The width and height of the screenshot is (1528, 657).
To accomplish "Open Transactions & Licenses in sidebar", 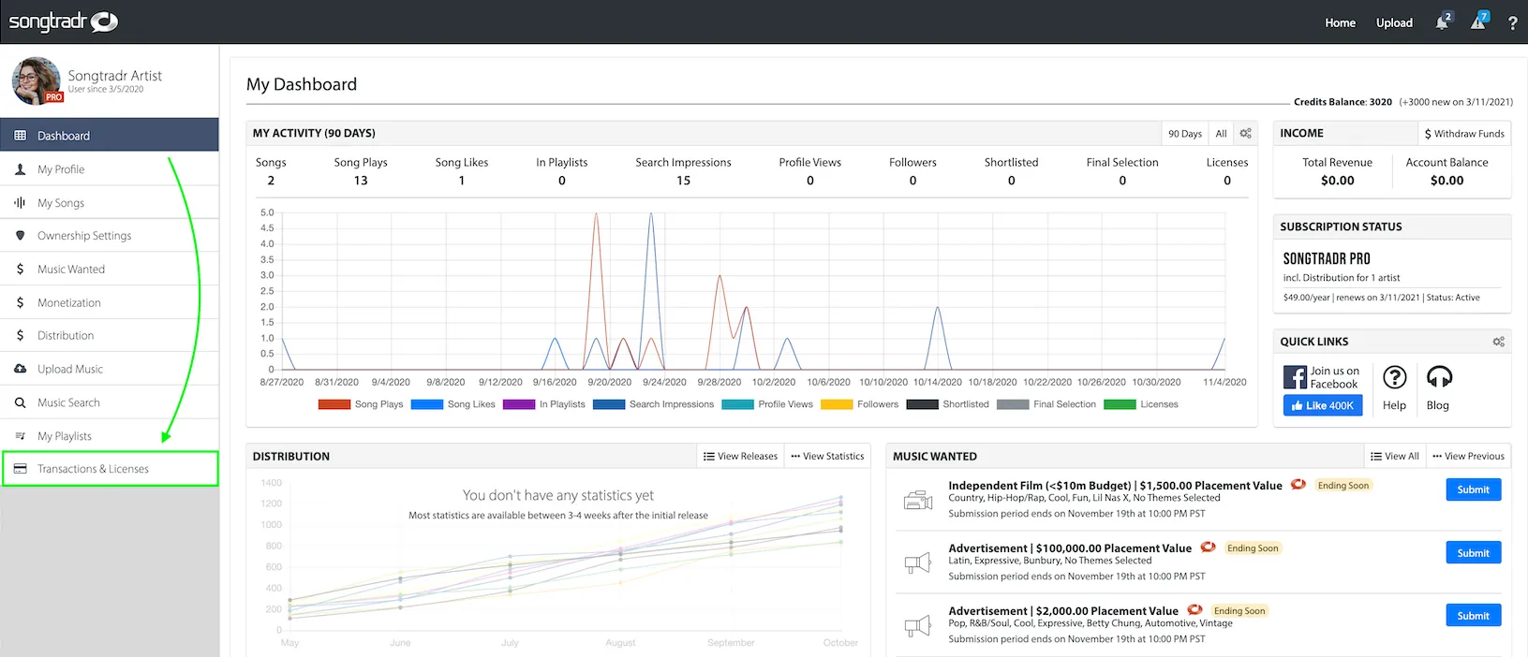I will tap(93, 469).
